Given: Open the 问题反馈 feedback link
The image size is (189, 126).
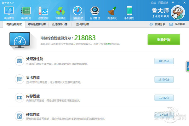Looking at the screenshot, I should pyautogui.click(x=163, y=3).
